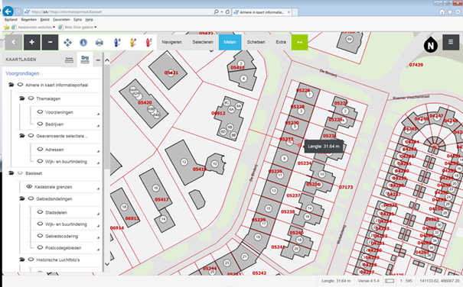Click the browser home icon
Screen dimensions: 463x287
[x=442, y=11]
